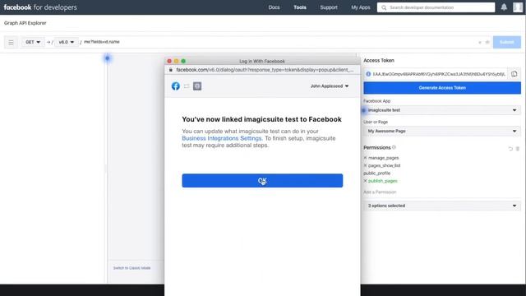The image size is (526, 296).
Task: Click the public_profile permission text
Action: (376, 173)
